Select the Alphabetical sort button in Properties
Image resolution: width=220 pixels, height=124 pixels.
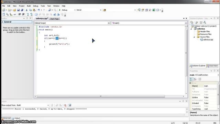click(x=195, y=79)
